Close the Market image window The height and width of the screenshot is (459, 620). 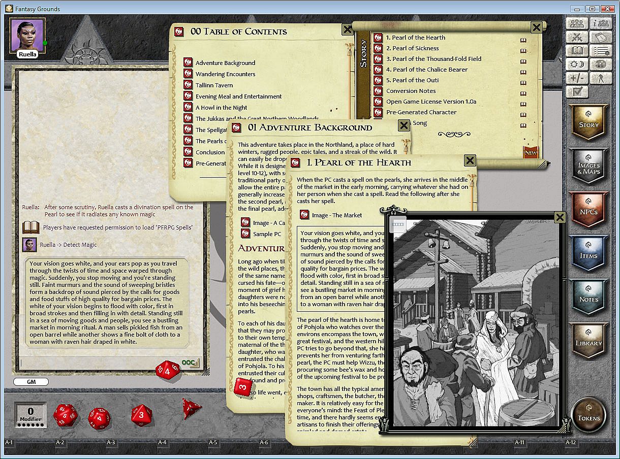[x=560, y=217]
